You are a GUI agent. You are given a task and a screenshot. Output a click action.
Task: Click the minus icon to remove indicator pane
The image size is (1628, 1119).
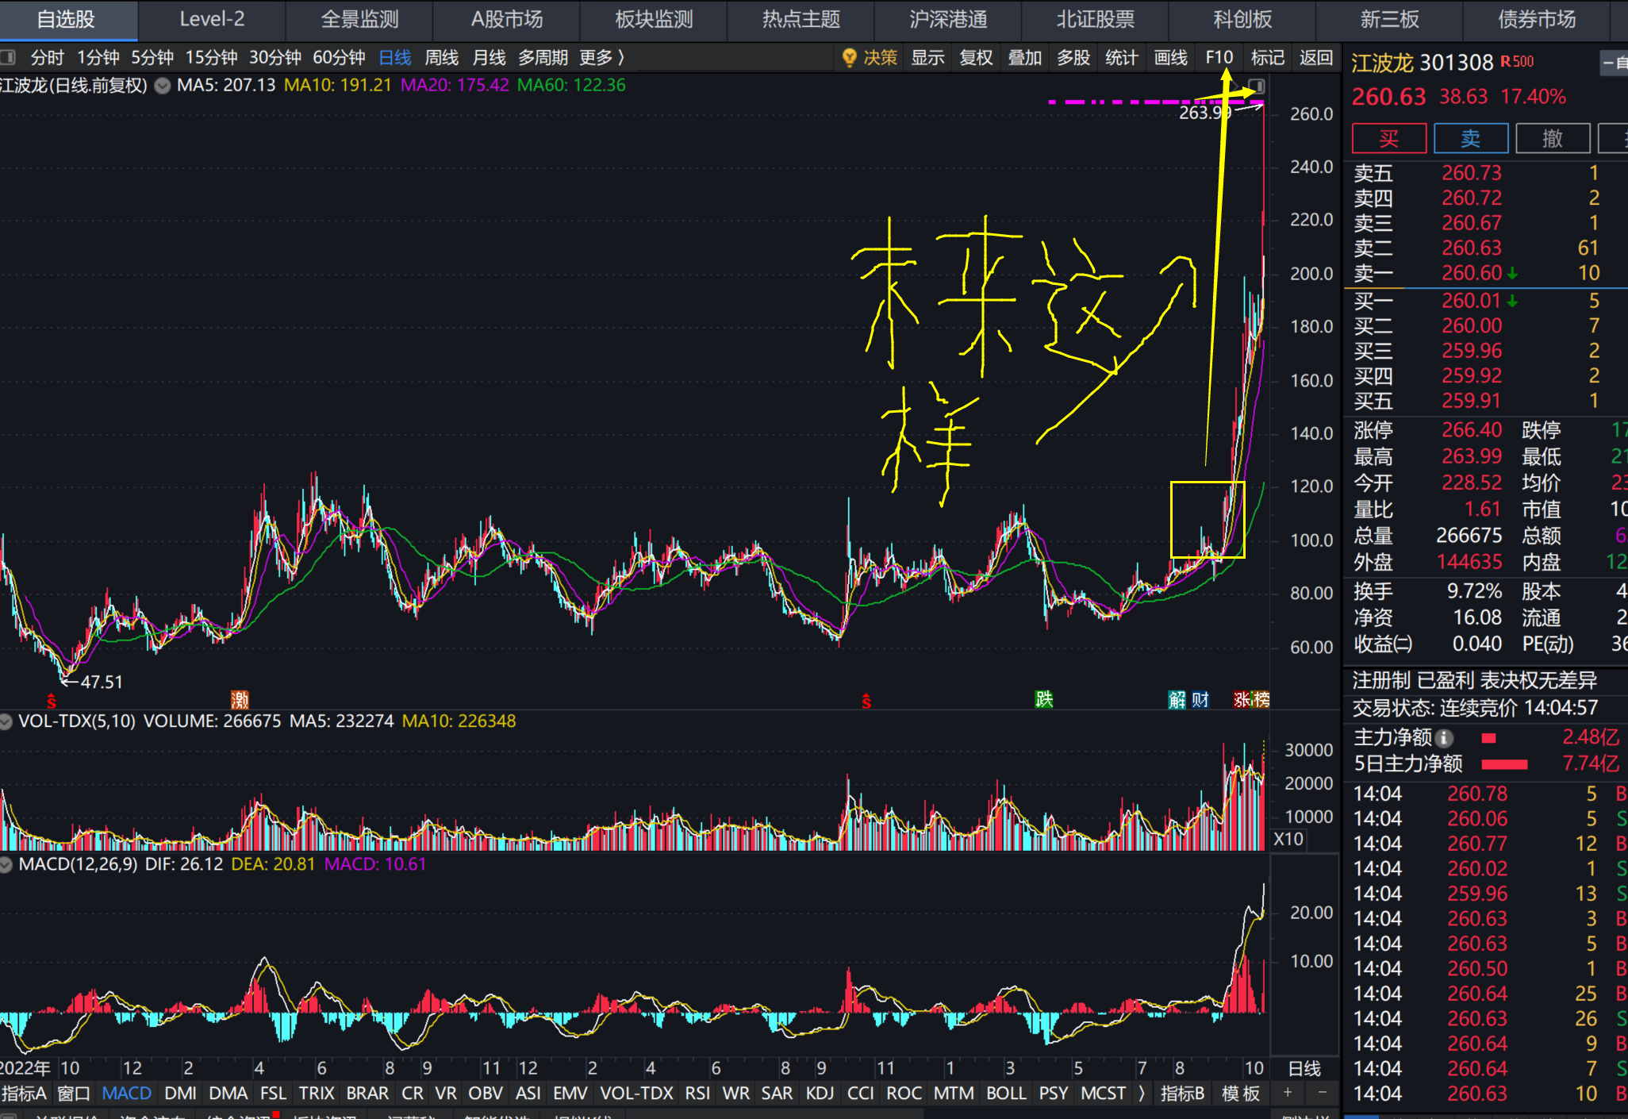pos(1322,1093)
